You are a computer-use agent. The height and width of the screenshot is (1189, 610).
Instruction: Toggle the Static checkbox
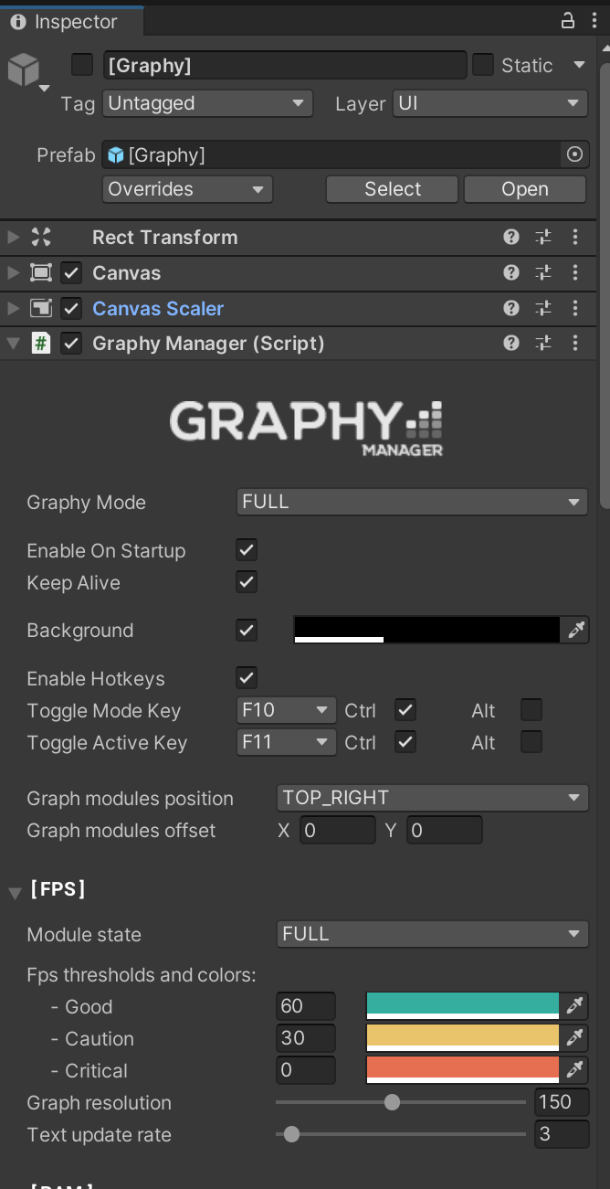pyautogui.click(x=483, y=65)
